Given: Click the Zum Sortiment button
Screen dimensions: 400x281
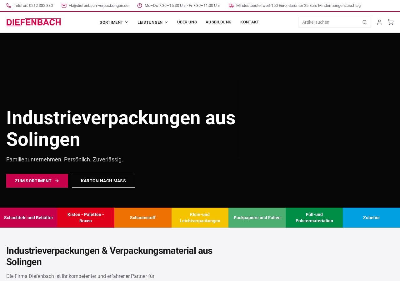Looking at the screenshot, I should click(37, 181).
